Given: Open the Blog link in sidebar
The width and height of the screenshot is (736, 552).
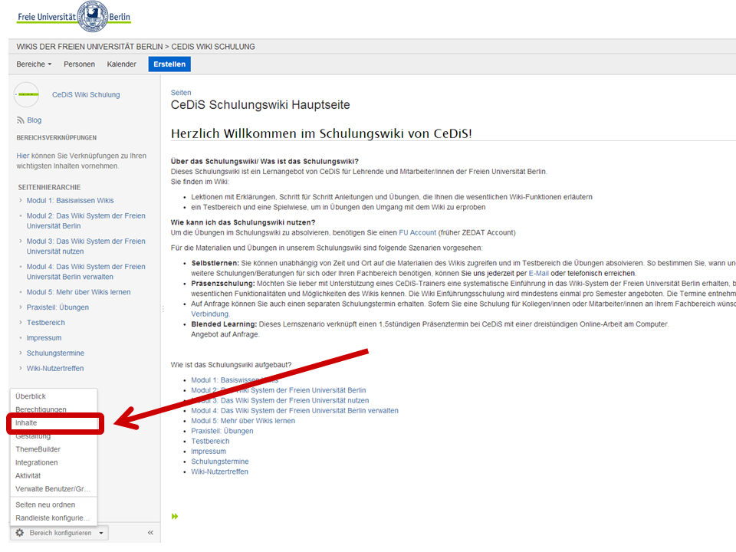Looking at the screenshot, I should point(34,120).
